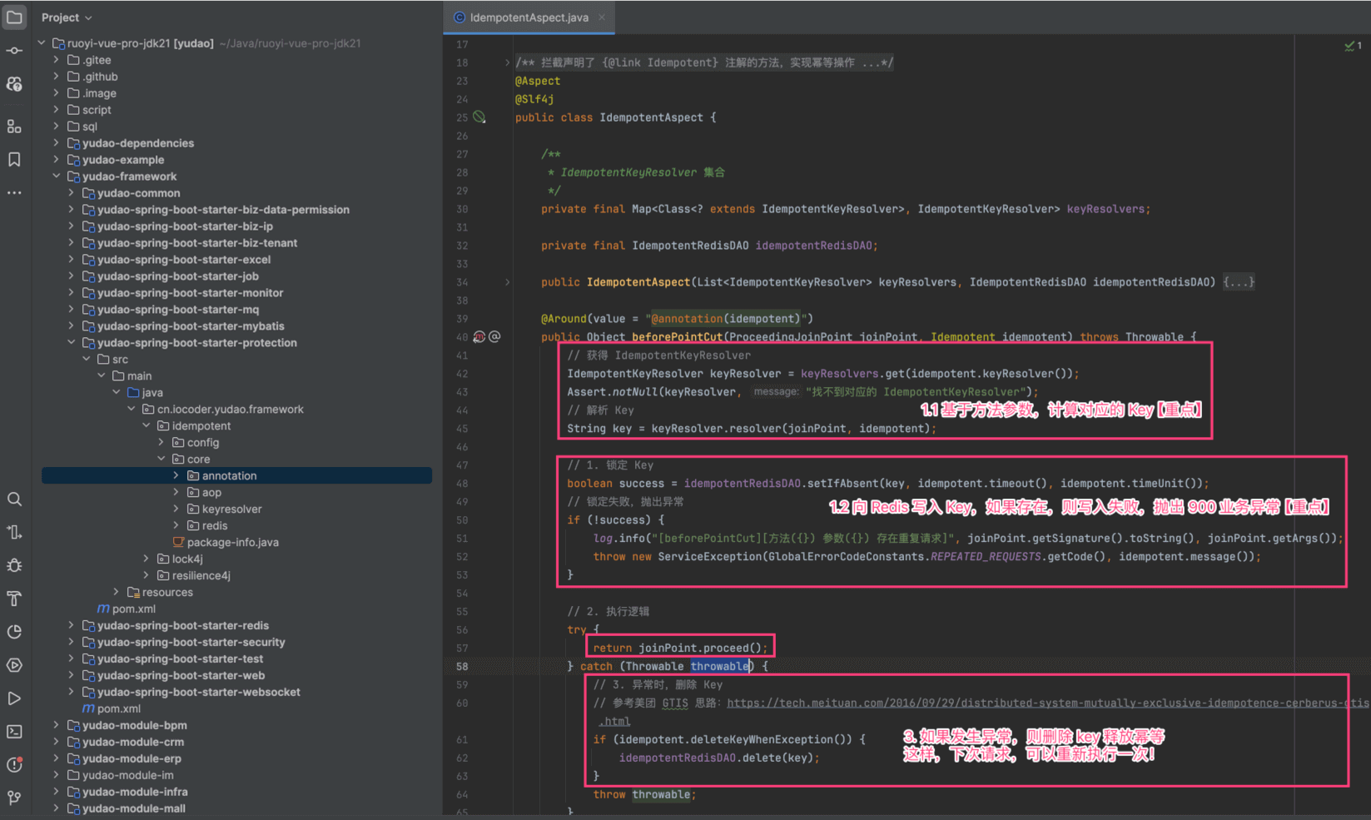
Task: Click the Find magnifier icon in sidebar
Action: coord(14,499)
